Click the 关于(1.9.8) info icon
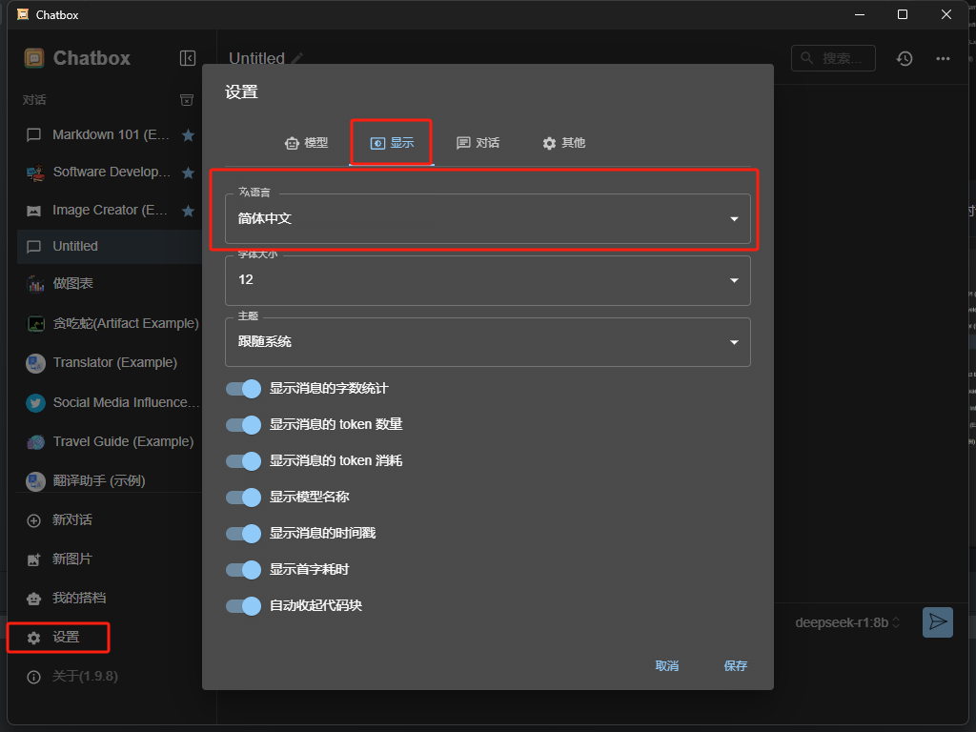This screenshot has height=732, width=976. (x=33, y=677)
